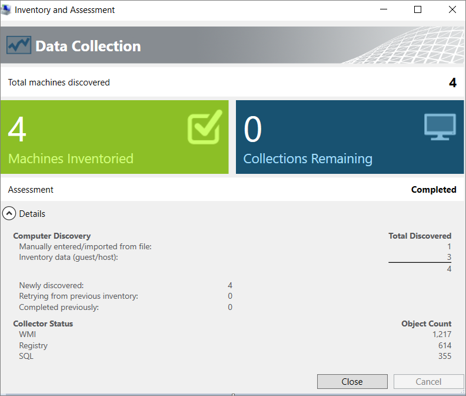Click the Registry collector status row
This screenshot has height=396, width=466.
tap(33, 345)
